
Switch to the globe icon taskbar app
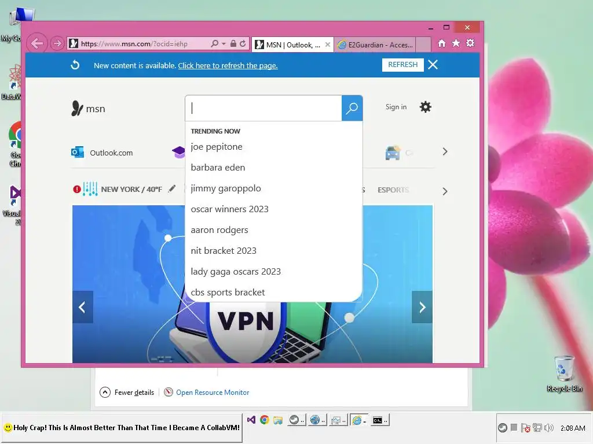317,420
